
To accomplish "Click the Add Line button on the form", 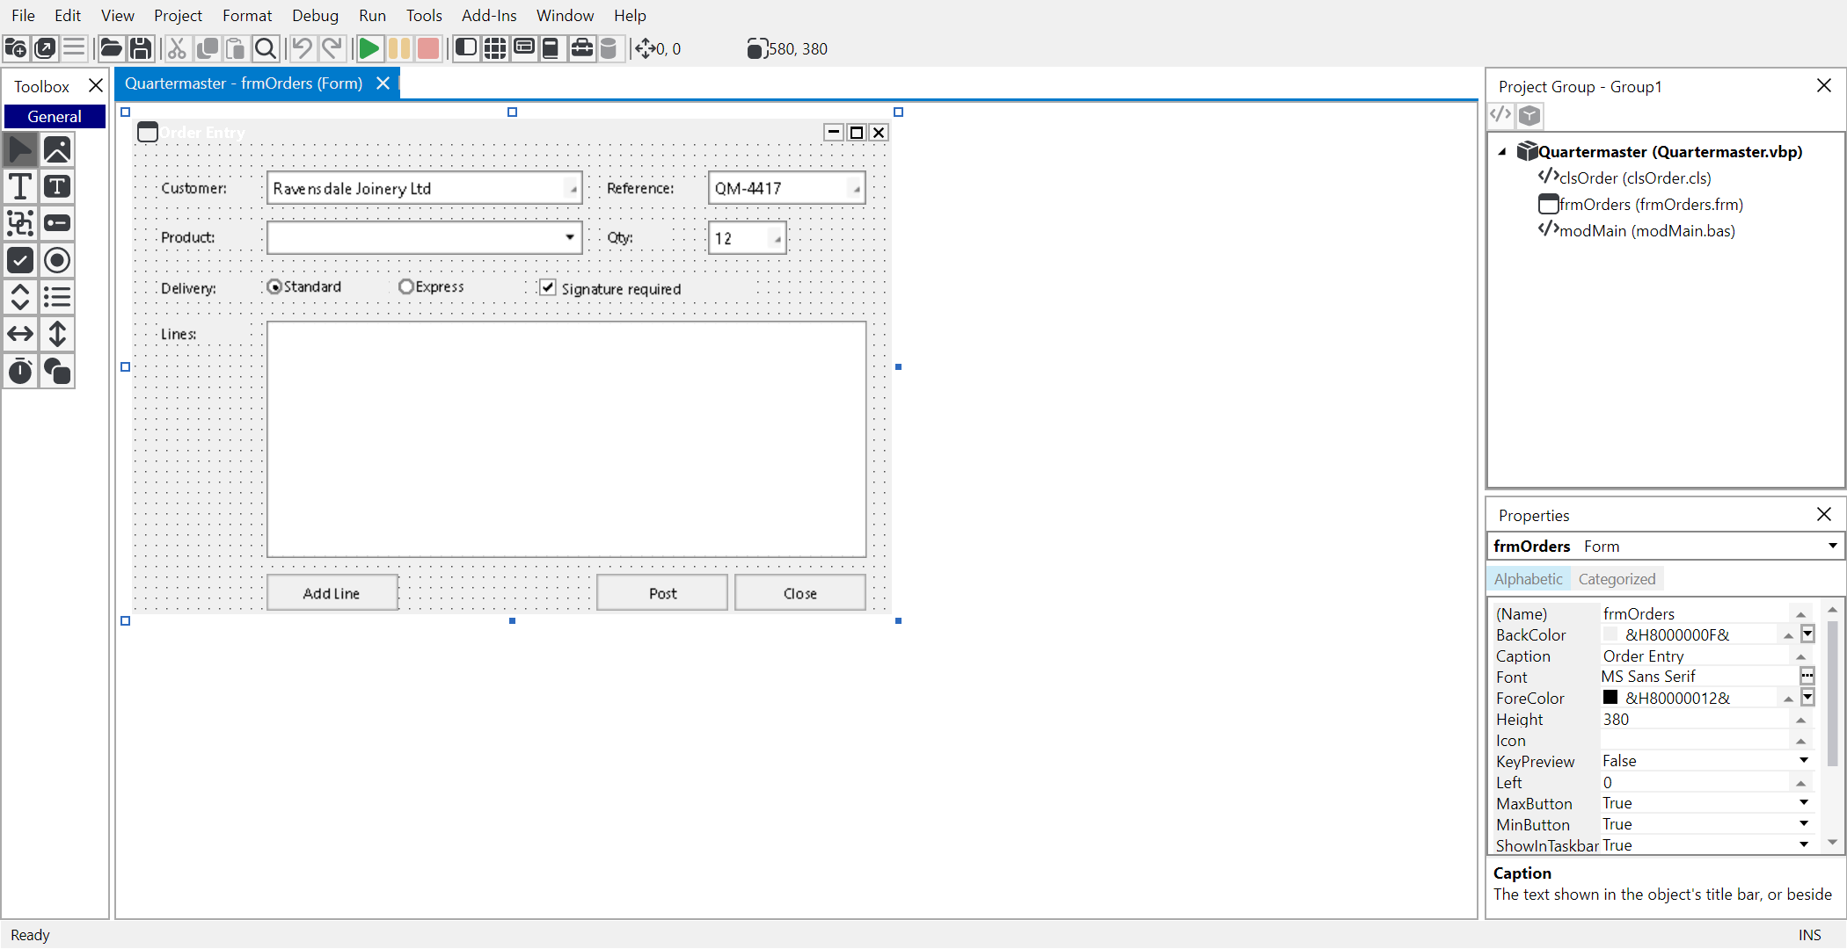I will (x=332, y=593).
